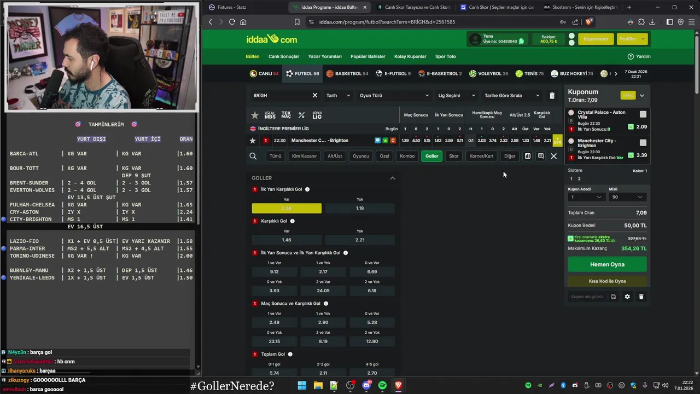
Task: Collapse the GOLLER section
Action: (393, 178)
